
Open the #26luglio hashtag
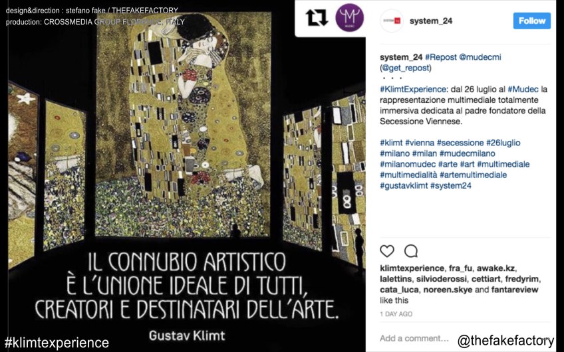point(503,143)
